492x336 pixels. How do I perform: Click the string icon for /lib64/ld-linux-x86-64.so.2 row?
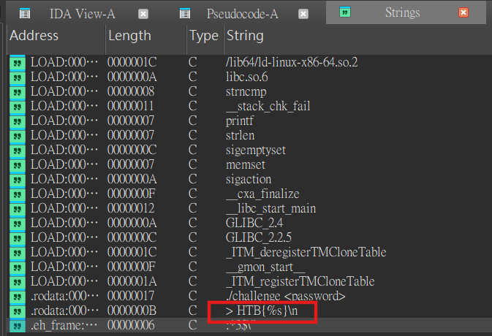[18, 62]
